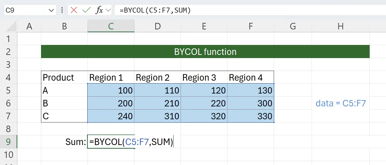The height and width of the screenshot is (165, 386).
Task: Open Insert Function fx dialog
Action: pos(99,10)
